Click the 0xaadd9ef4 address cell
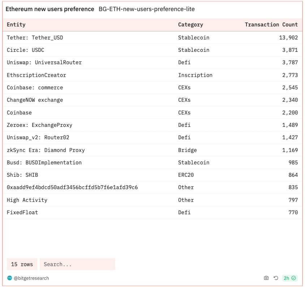Viewport: 305px width, 287px height. [x=72, y=187]
